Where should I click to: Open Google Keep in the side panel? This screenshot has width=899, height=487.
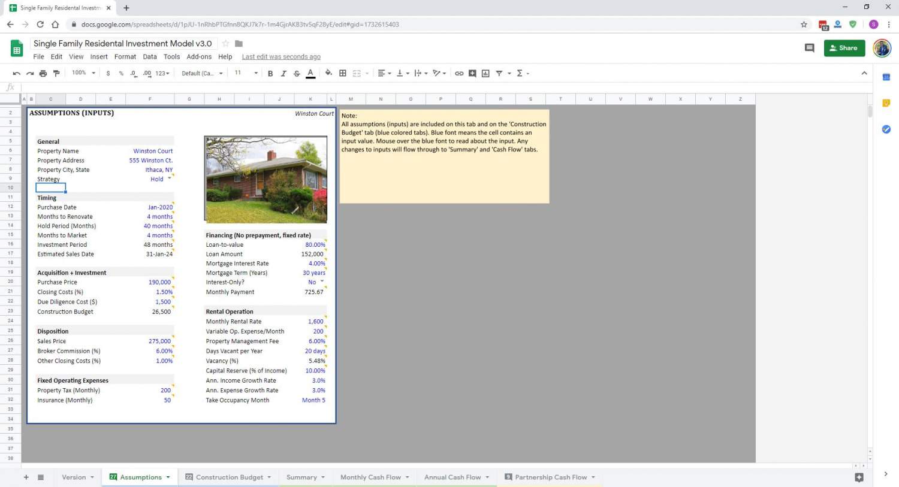(886, 102)
